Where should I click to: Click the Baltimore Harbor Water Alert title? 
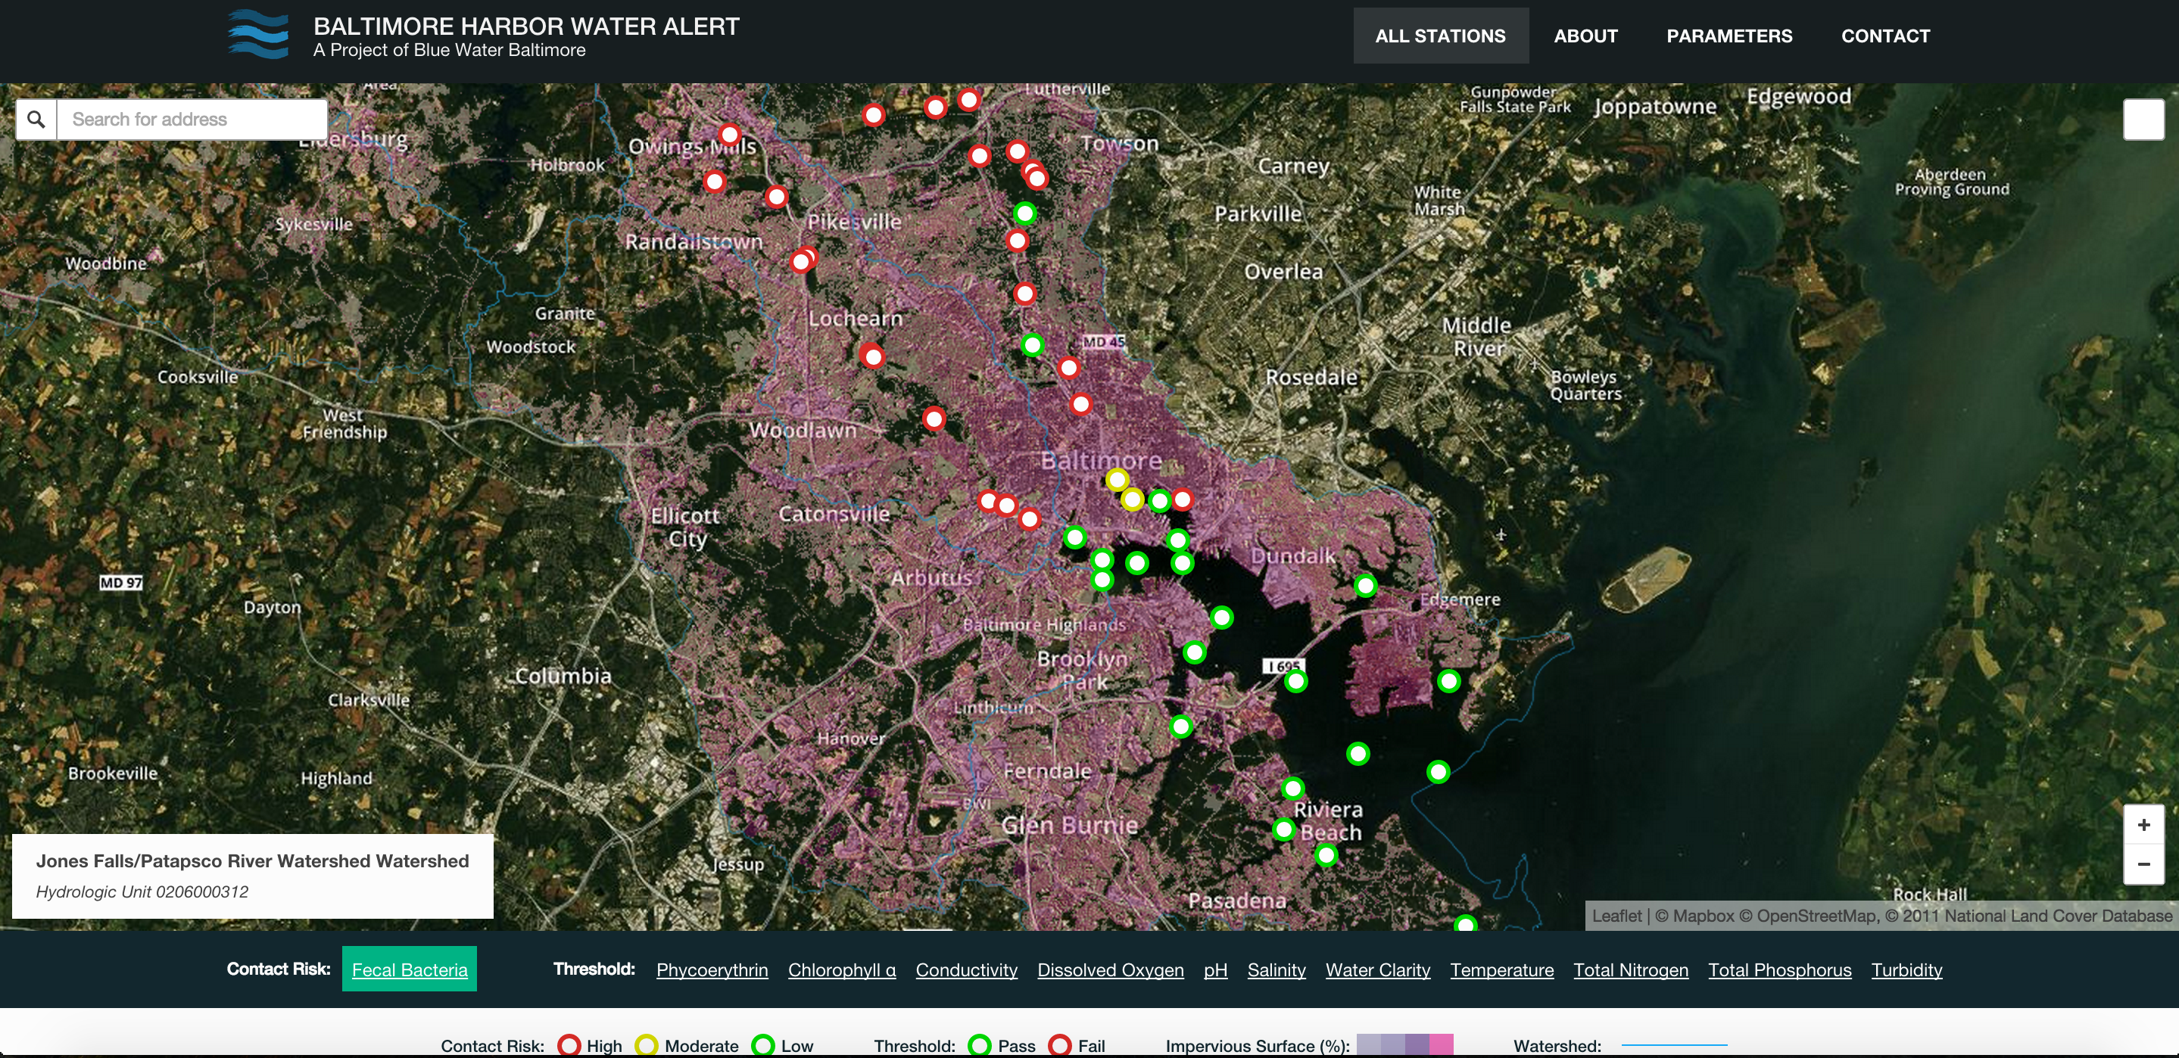[526, 26]
